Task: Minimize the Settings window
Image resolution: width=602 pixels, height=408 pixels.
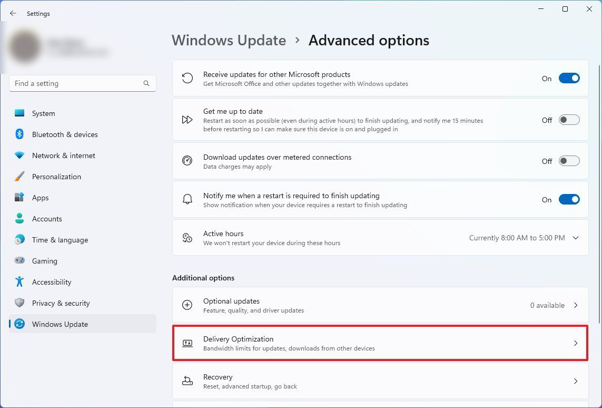Action: (x=541, y=9)
